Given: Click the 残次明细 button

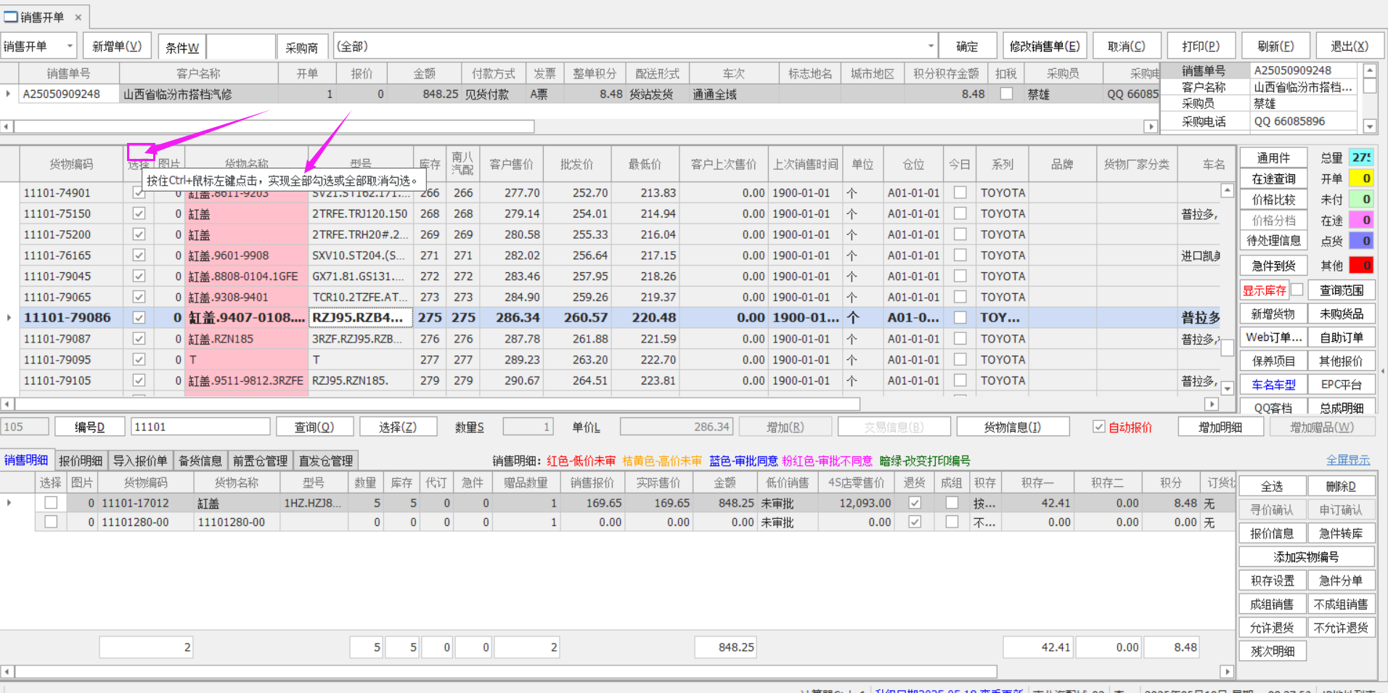Looking at the screenshot, I should pos(1272,651).
